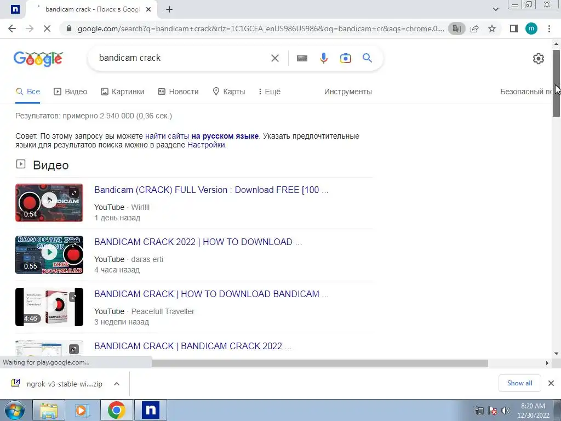The width and height of the screenshot is (561, 421).
Task: Open the on-screen keyboard icon
Action: point(302,58)
